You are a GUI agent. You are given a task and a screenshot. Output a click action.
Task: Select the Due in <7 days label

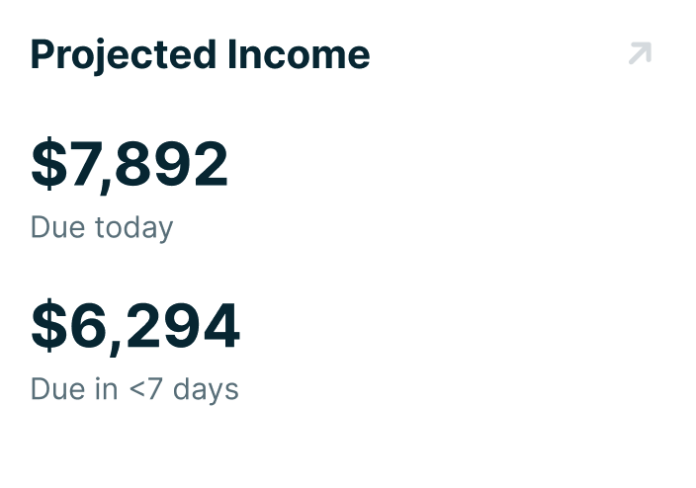[x=134, y=388]
